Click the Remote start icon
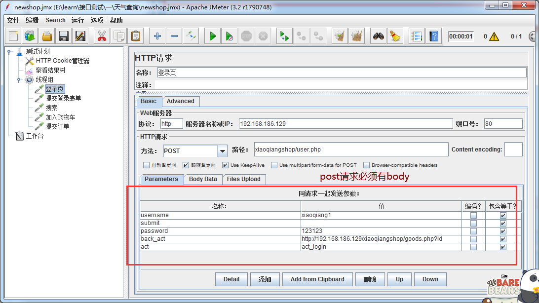The image size is (539, 303). click(284, 36)
